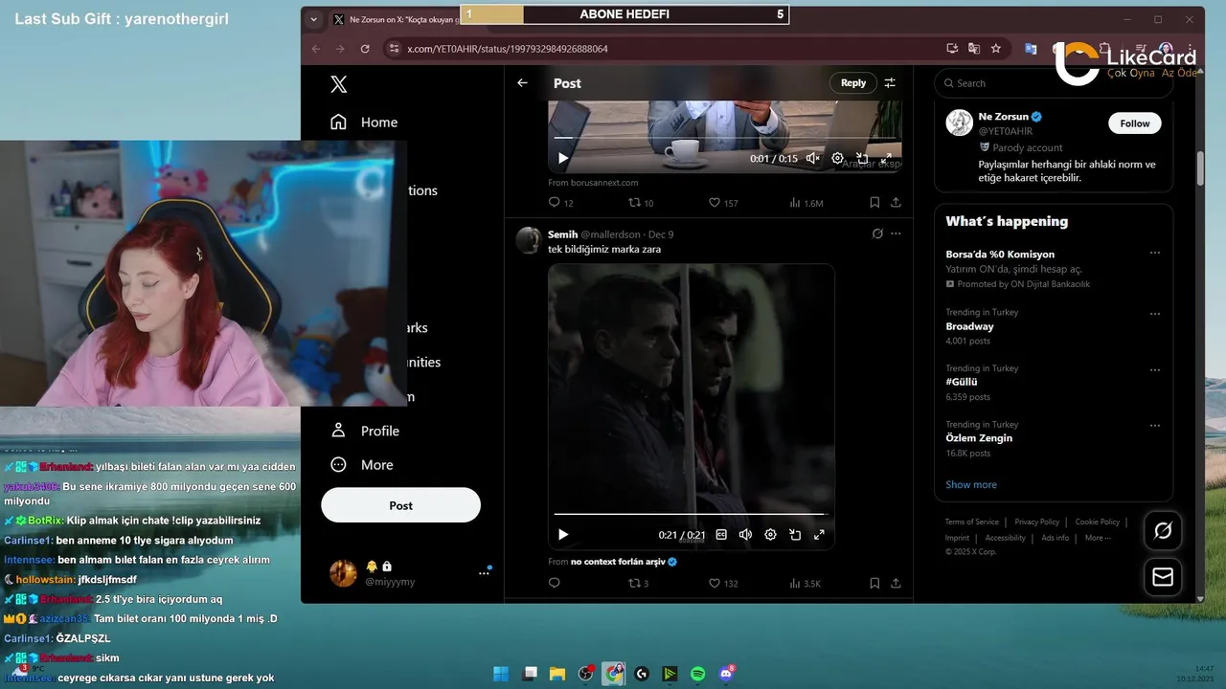The width and height of the screenshot is (1226, 689).
Task: Open 'no context forlán arşiv' source link
Action: click(x=618, y=562)
